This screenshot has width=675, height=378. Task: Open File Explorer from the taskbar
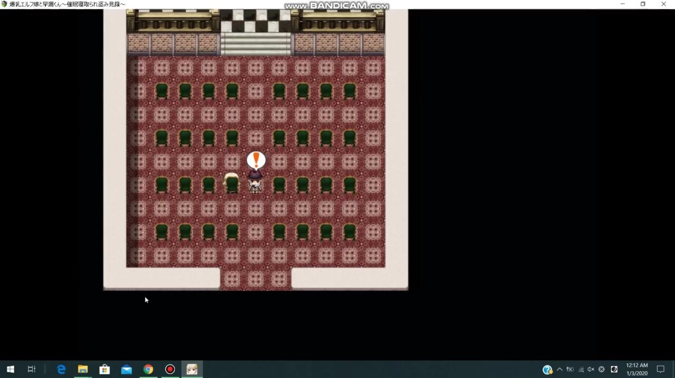[83, 369]
